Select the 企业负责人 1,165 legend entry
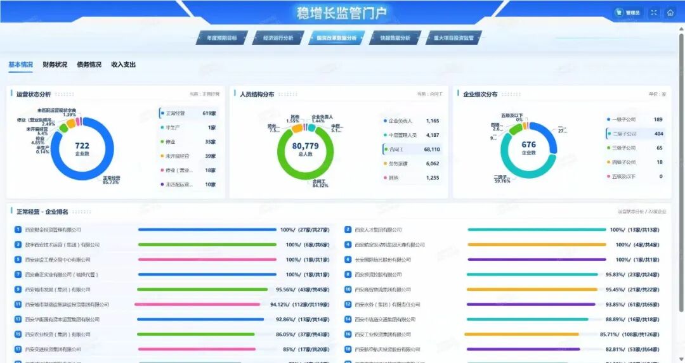This screenshot has width=685, height=363. [x=412, y=121]
